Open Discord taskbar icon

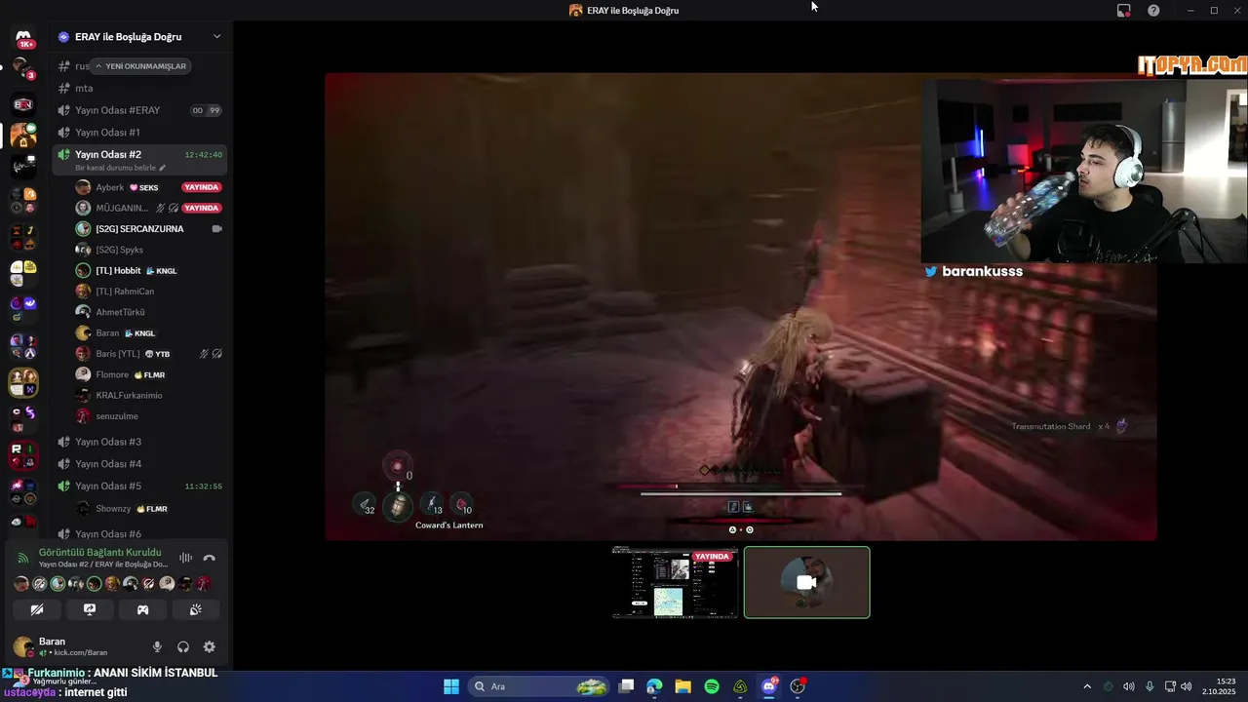769,686
